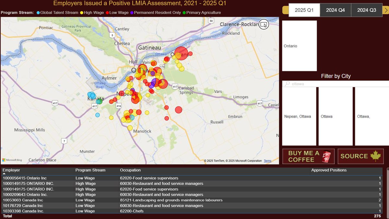389x219 pixels.
Task: Select the 1000056415 Ontario Inc row
Action: pos(192,178)
